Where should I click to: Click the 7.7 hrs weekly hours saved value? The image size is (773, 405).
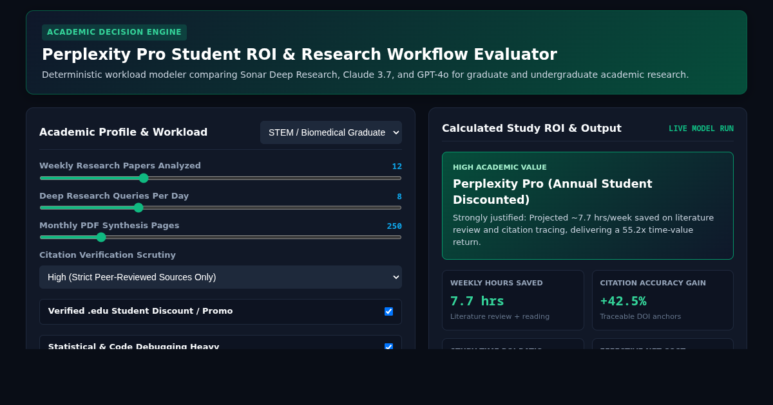(477, 301)
